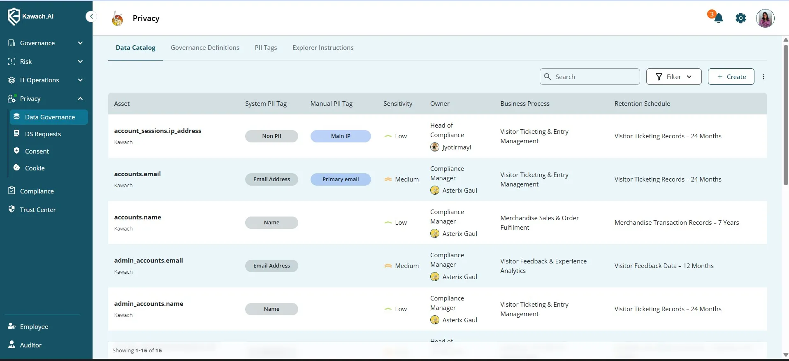
Task: Open the Filter dropdown
Action: 673,77
